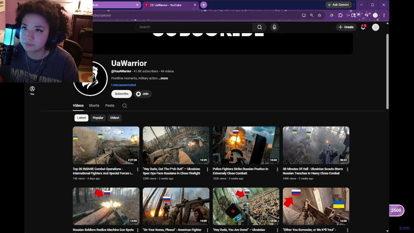The width and height of the screenshot is (414, 233).
Task: Expand channel description with ...more
Action: coord(163,78)
